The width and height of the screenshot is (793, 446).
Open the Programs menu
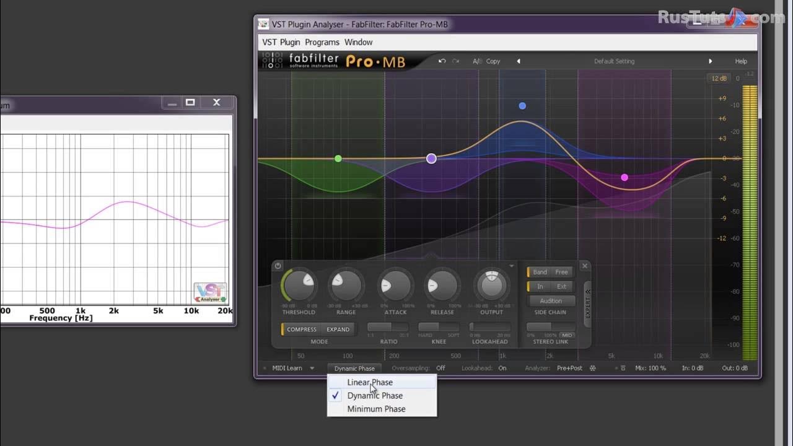322,42
